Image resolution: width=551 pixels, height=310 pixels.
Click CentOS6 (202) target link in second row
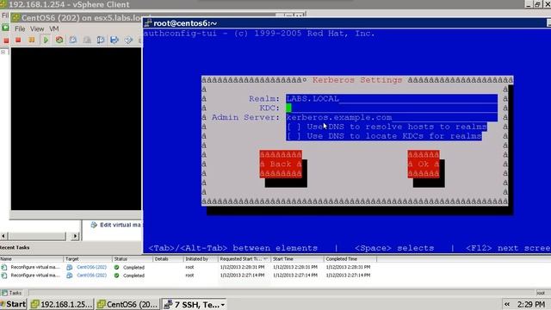[92, 276]
